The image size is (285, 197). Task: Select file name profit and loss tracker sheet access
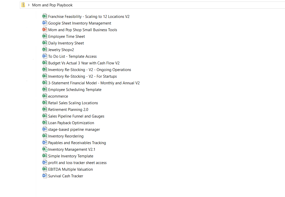tap(77, 163)
